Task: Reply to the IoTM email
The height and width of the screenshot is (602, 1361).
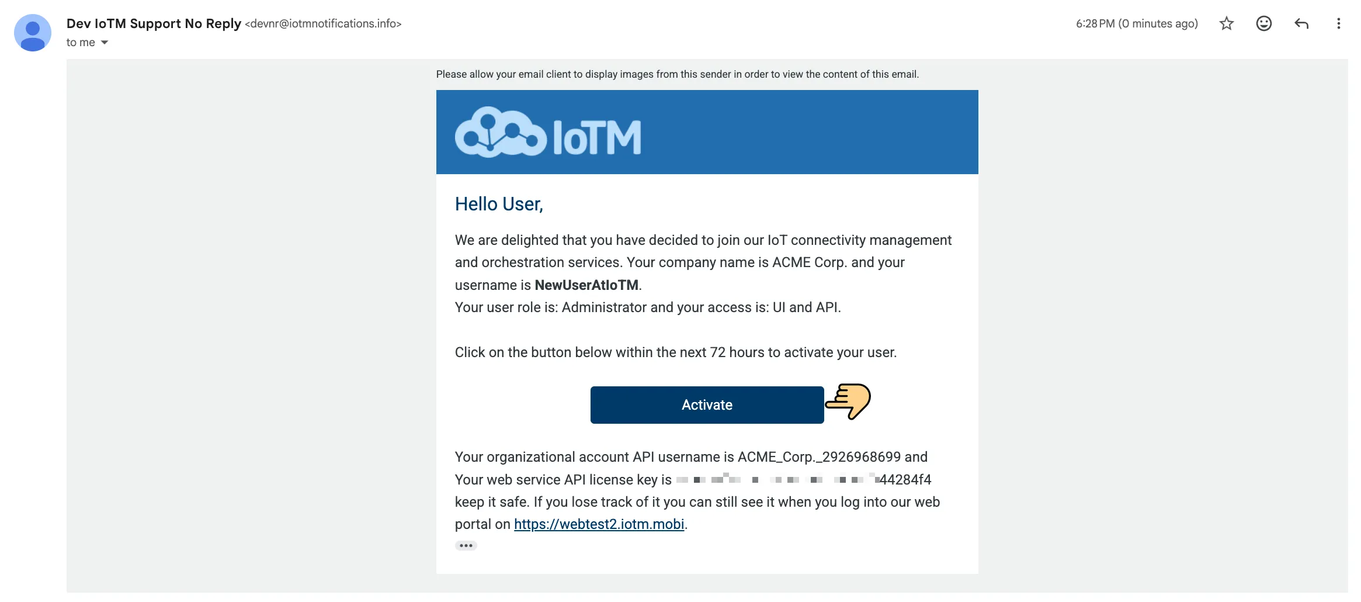Action: click(x=1301, y=23)
